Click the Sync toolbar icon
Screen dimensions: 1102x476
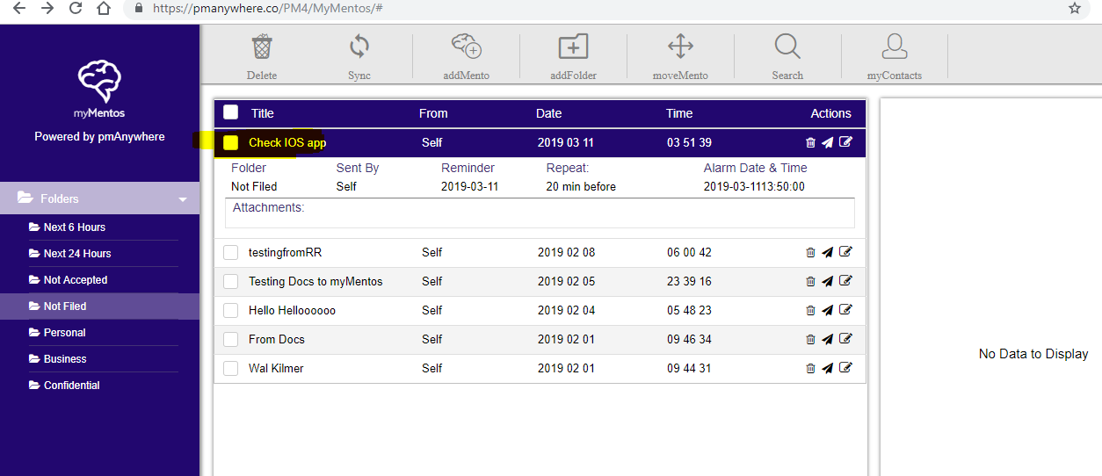point(359,47)
